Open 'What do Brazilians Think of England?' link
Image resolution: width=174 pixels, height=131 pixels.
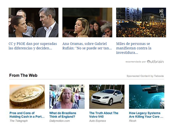(x=63, y=115)
